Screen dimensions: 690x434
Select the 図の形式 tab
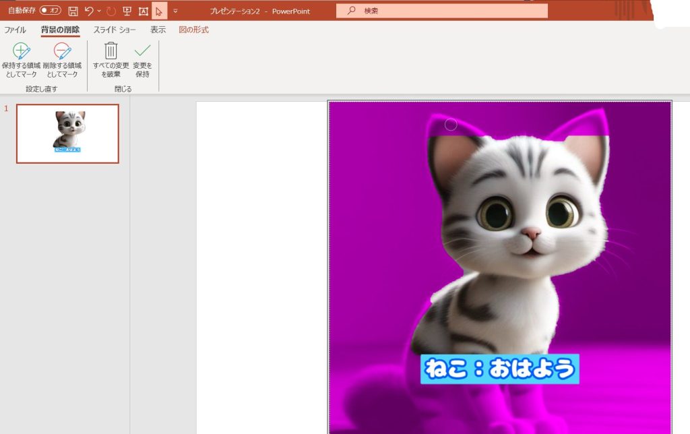(193, 30)
